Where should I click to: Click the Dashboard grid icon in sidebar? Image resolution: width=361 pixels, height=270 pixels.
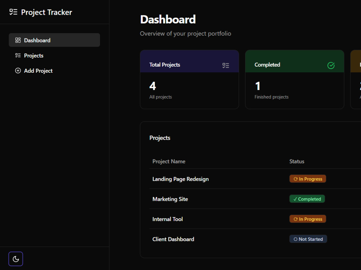coord(18,40)
